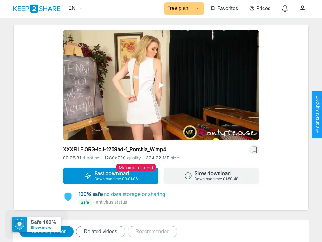Open the Keep2Share logo homepage
322x242 pixels.
tap(37, 9)
